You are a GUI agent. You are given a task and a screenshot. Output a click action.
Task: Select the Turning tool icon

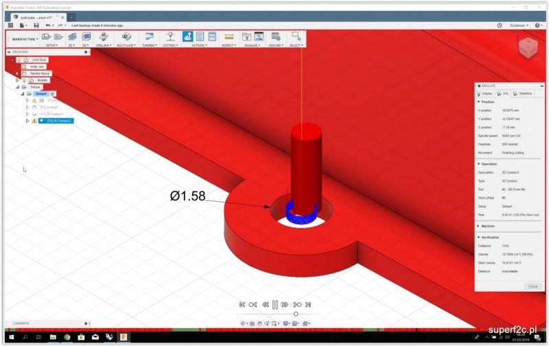(148, 36)
